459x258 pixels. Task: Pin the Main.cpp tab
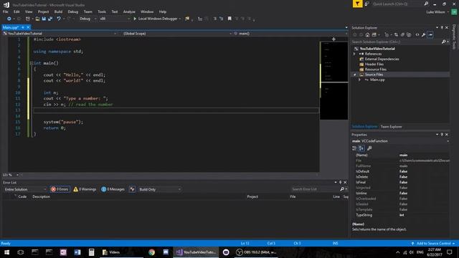coord(23,27)
